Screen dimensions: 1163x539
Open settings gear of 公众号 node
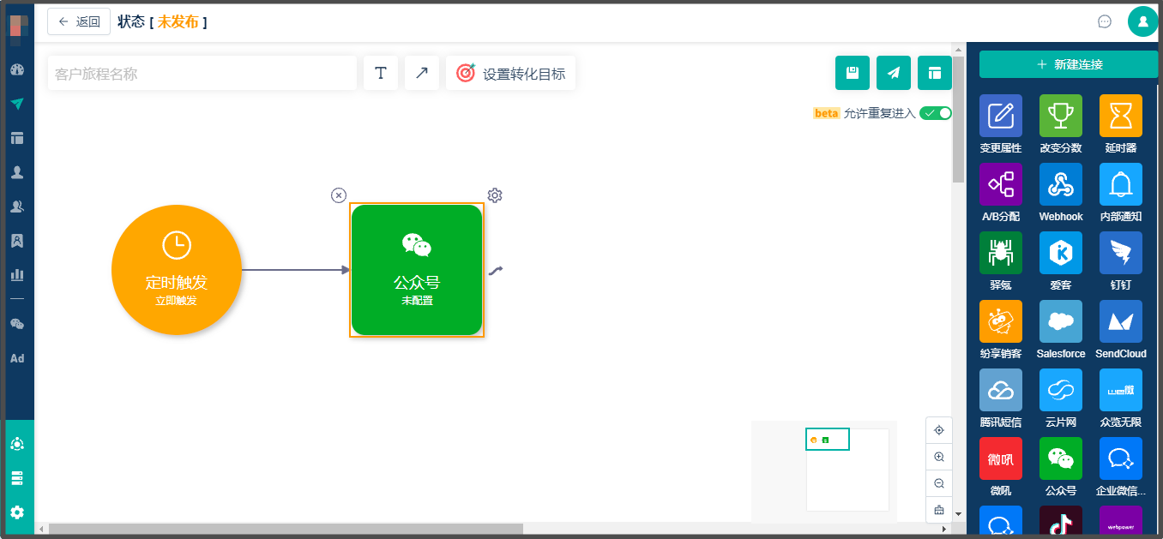pos(495,195)
